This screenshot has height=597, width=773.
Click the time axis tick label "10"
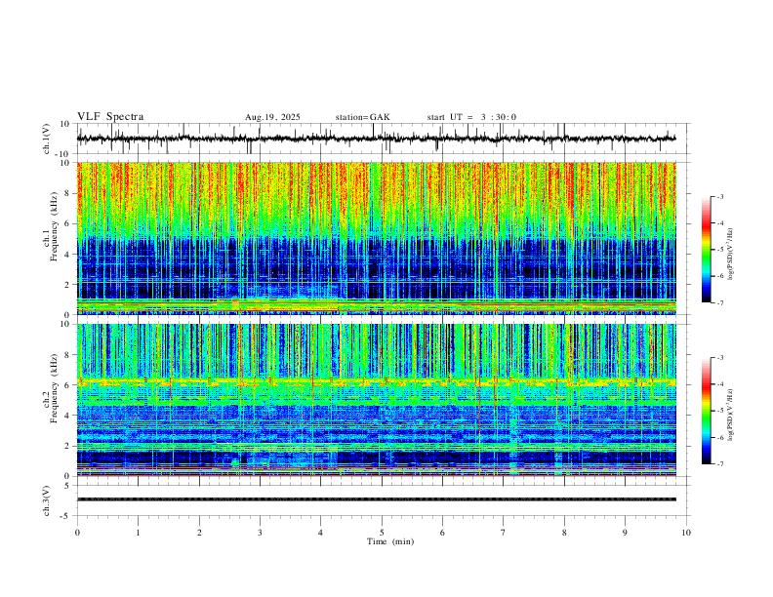click(686, 533)
